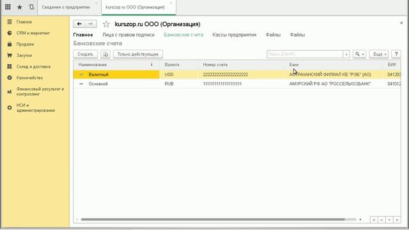This screenshot has width=409, height=230.
Task: Open the help question mark button
Action: click(x=396, y=54)
